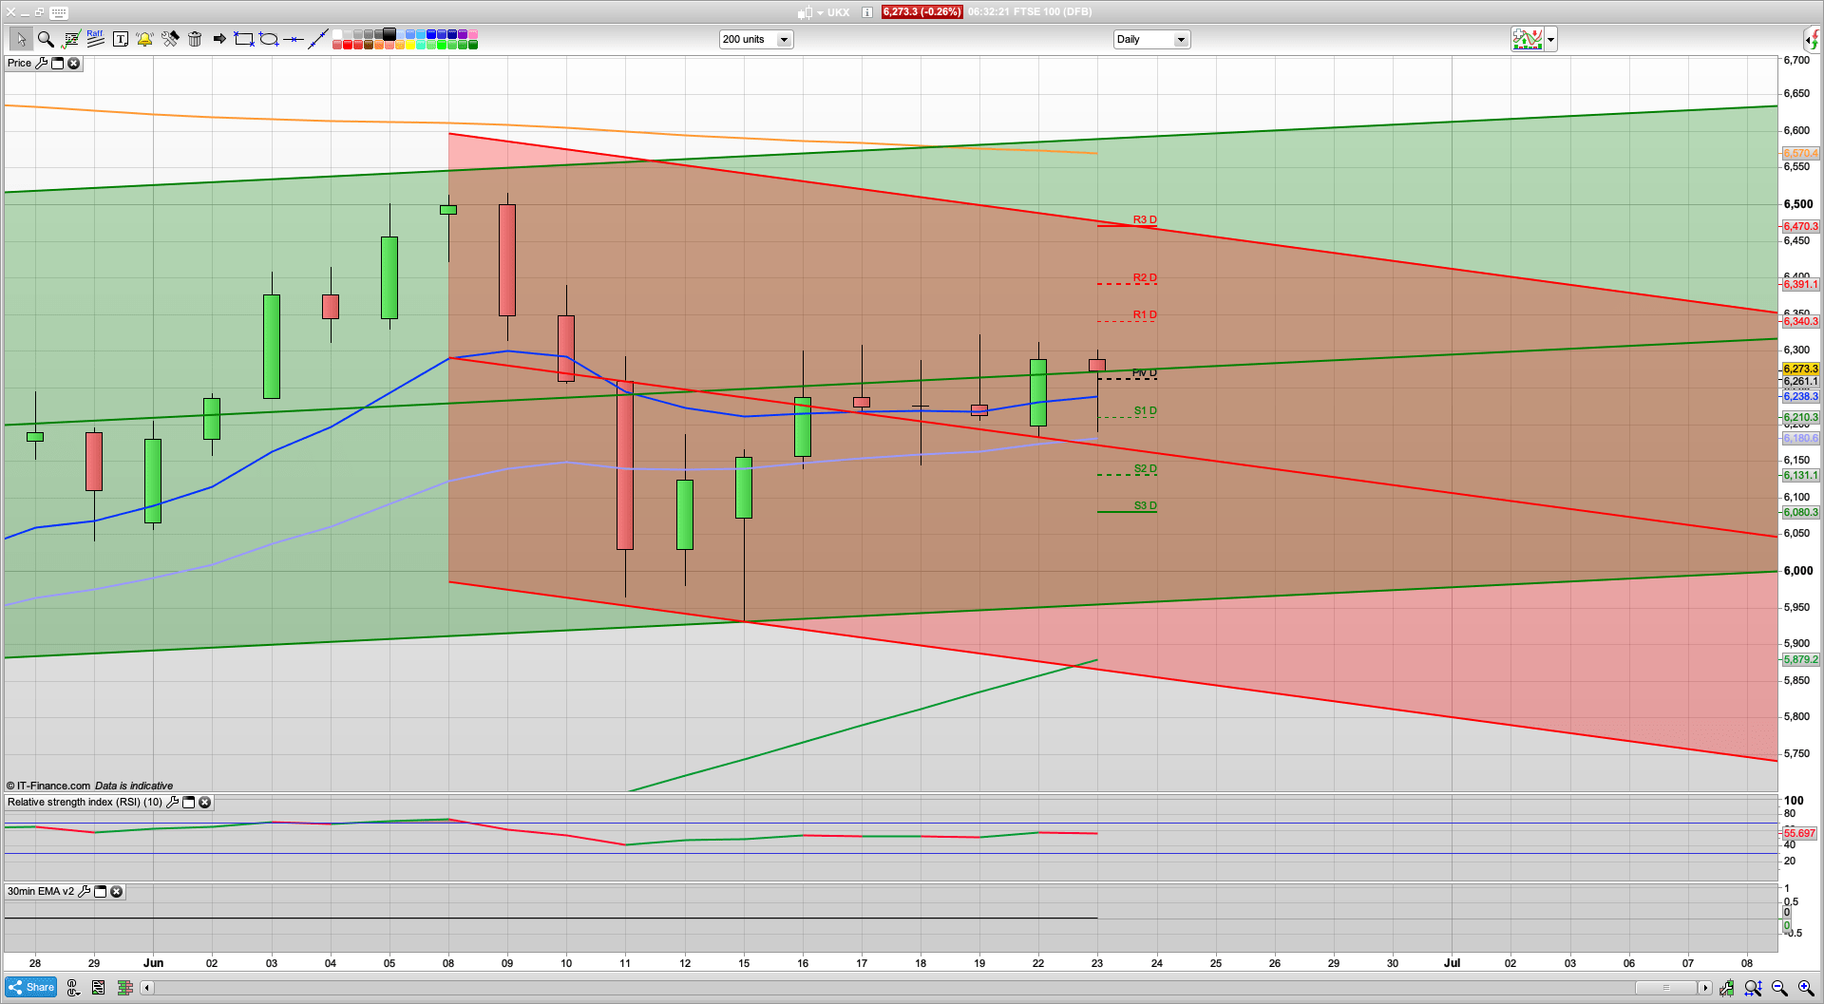Pick the brown color swatch

(369, 45)
